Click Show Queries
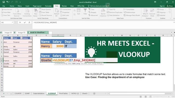The height and width of the screenshot is (98, 175). (x=45, y=10)
